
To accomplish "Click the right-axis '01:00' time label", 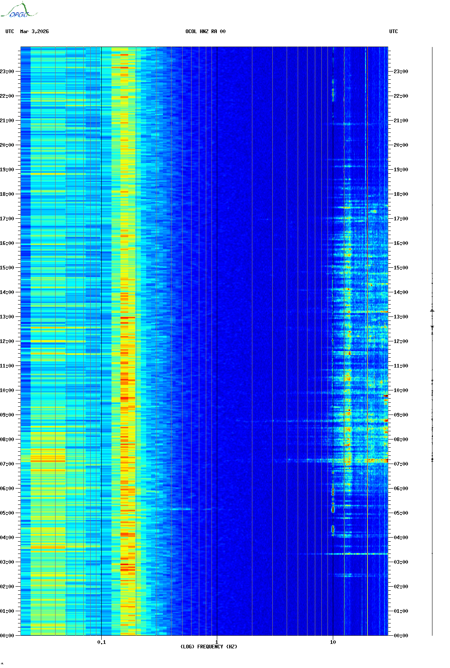I will [x=401, y=611].
